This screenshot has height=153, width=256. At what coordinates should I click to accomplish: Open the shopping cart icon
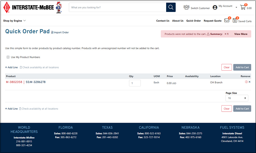pyautogui.click(x=243, y=7)
